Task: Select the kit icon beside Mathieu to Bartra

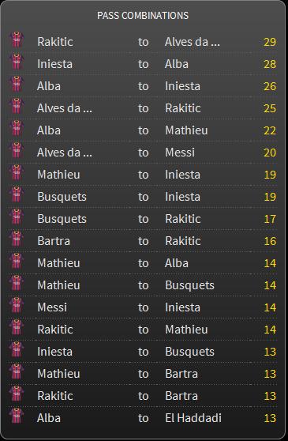Action: [17, 371]
